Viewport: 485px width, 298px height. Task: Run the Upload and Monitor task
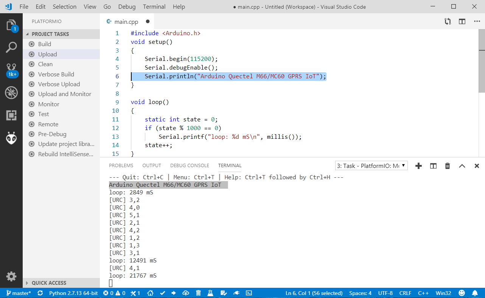pos(61,94)
